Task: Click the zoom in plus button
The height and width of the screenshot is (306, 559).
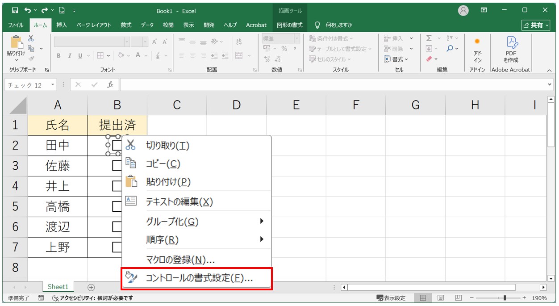Action: (x=525, y=298)
